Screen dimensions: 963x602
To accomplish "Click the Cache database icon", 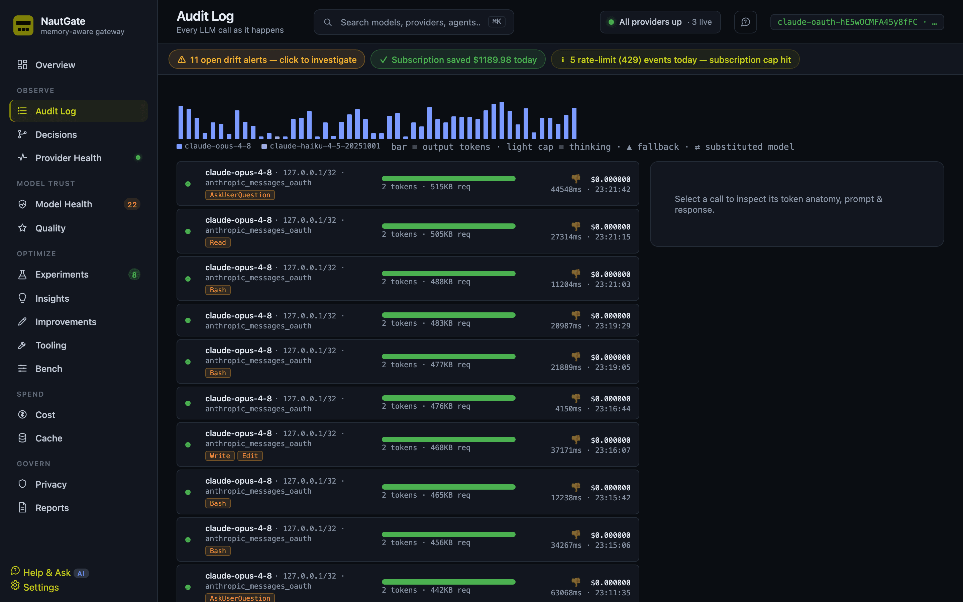I will click(22, 438).
